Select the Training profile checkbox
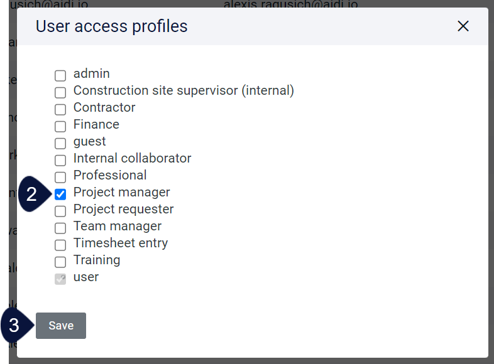The width and height of the screenshot is (494, 364). point(60,262)
